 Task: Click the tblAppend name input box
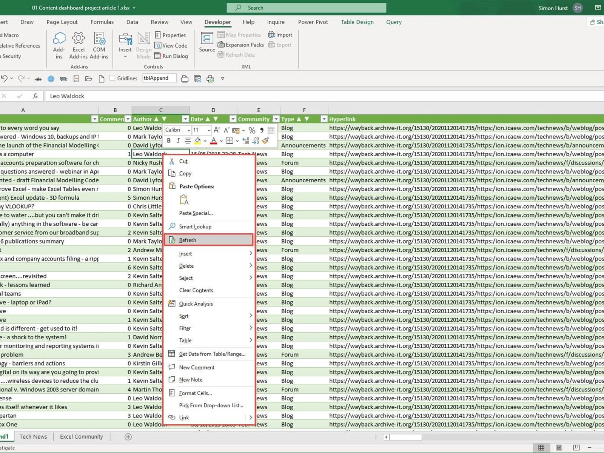[x=159, y=78]
